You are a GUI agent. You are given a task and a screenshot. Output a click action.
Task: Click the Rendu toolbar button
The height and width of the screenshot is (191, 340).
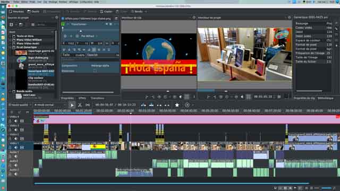pos(137,12)
